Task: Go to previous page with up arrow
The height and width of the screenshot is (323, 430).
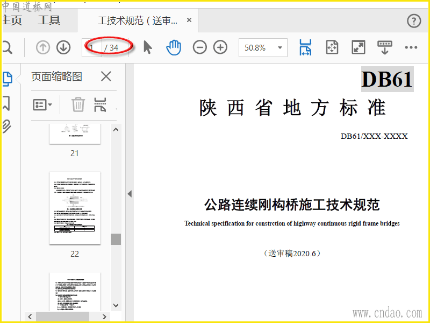Action: click(x=43, y=47)
